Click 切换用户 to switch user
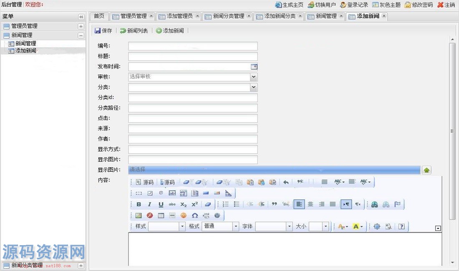459x271 pixels. tap(322, 5)
